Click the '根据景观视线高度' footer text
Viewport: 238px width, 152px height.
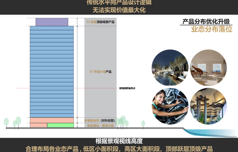point(119,141)
